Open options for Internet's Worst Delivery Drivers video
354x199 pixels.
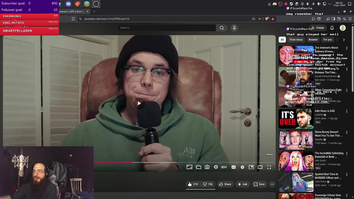pos(347,48)
